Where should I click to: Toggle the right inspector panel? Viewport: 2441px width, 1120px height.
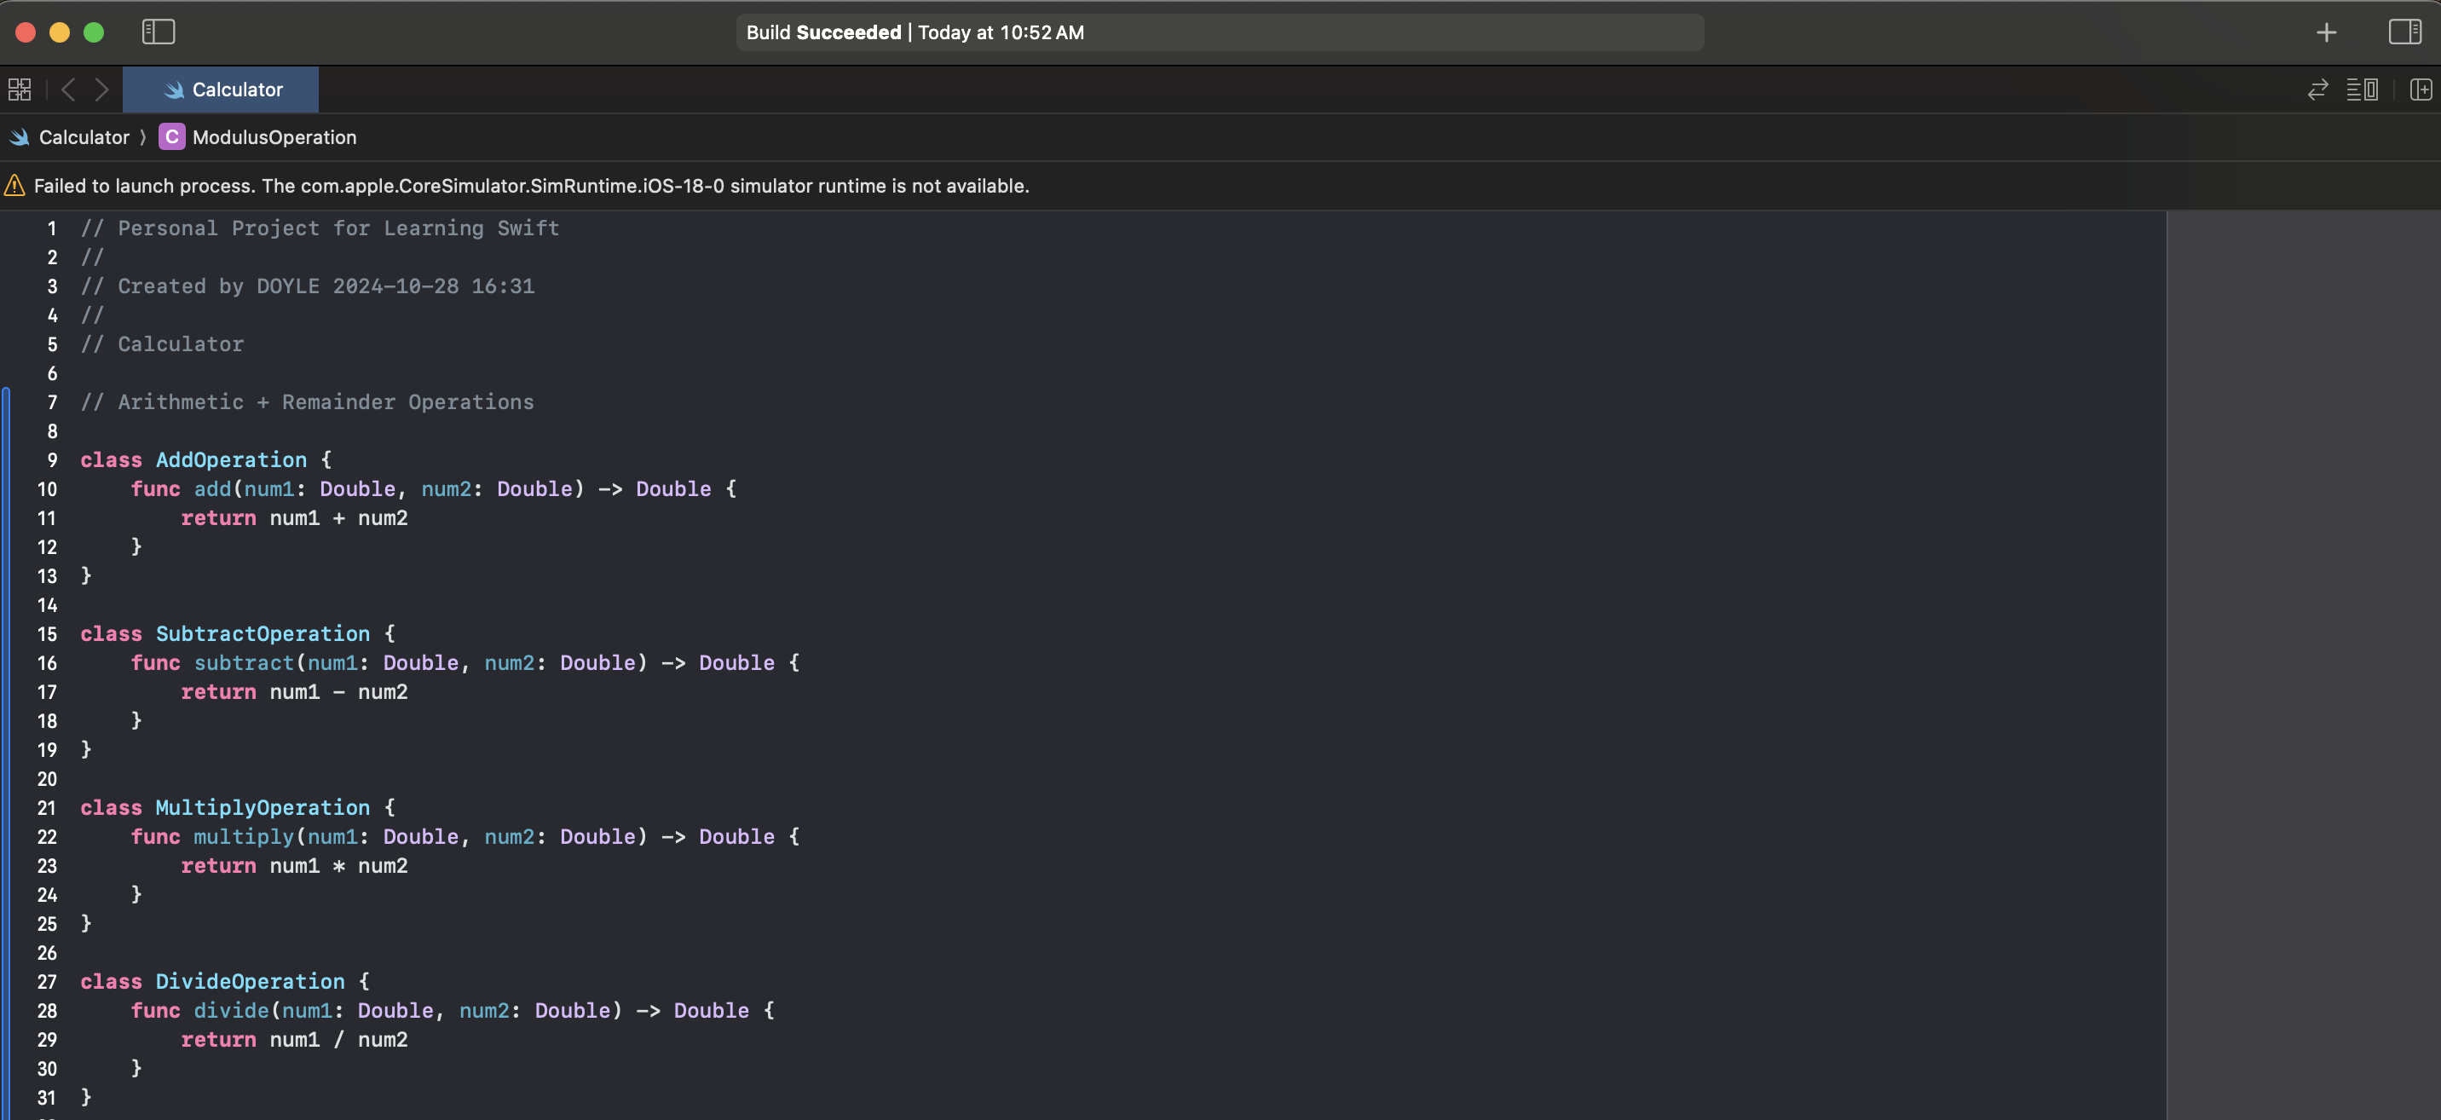click(2404, 32)
